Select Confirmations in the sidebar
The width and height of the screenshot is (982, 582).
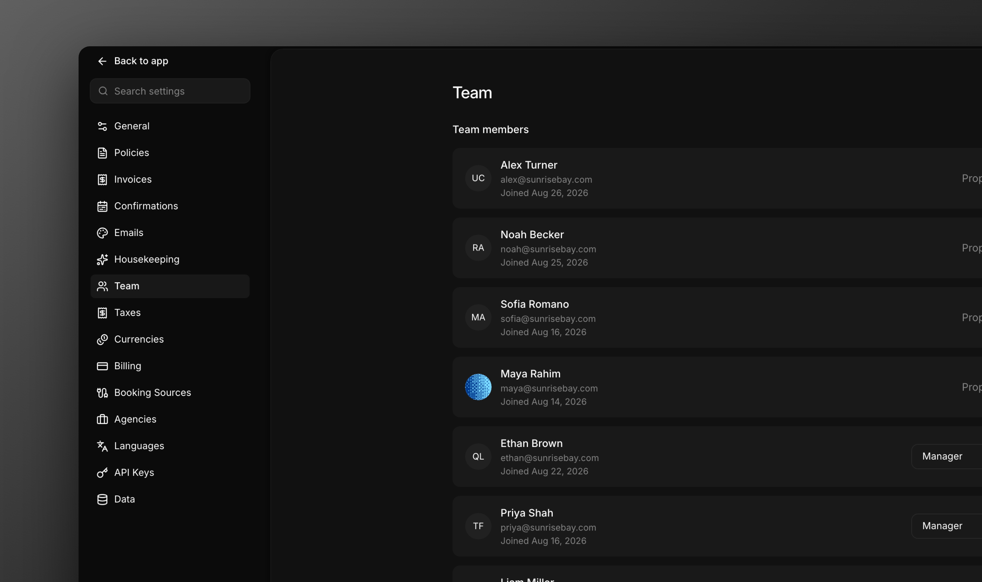(170, 206)
